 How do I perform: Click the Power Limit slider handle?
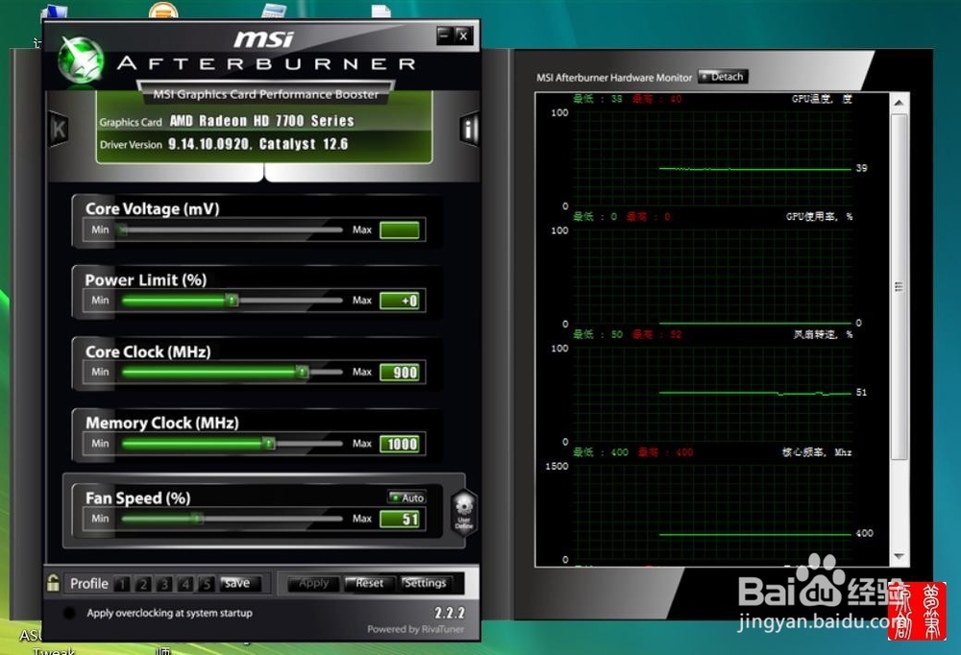pos(232,301)
